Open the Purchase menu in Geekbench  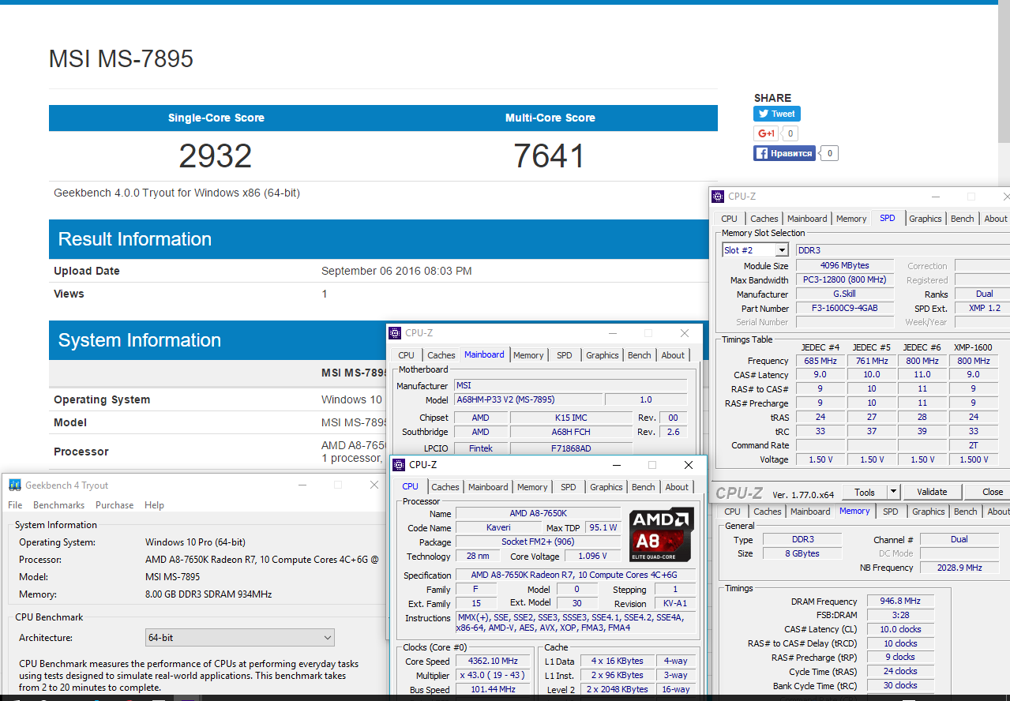[115, 505]
